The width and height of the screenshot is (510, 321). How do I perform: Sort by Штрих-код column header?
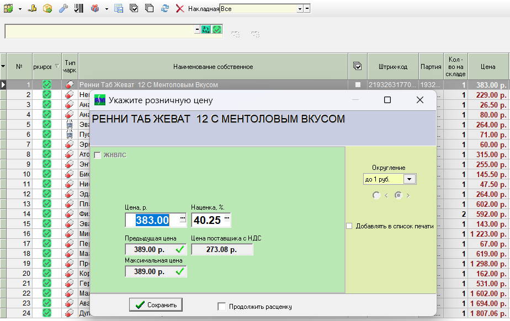click(x=393, y=67)
